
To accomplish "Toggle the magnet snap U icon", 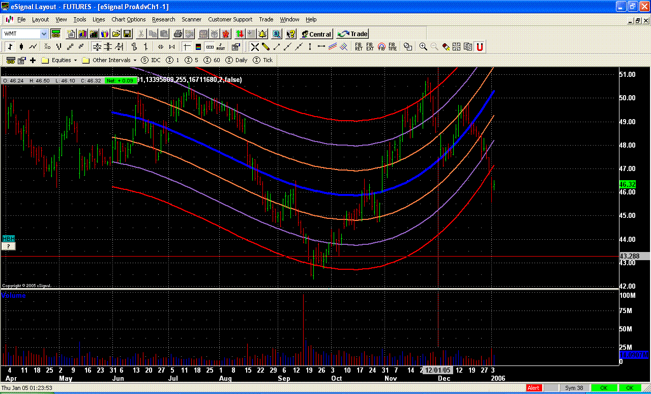I will point(479,46).
